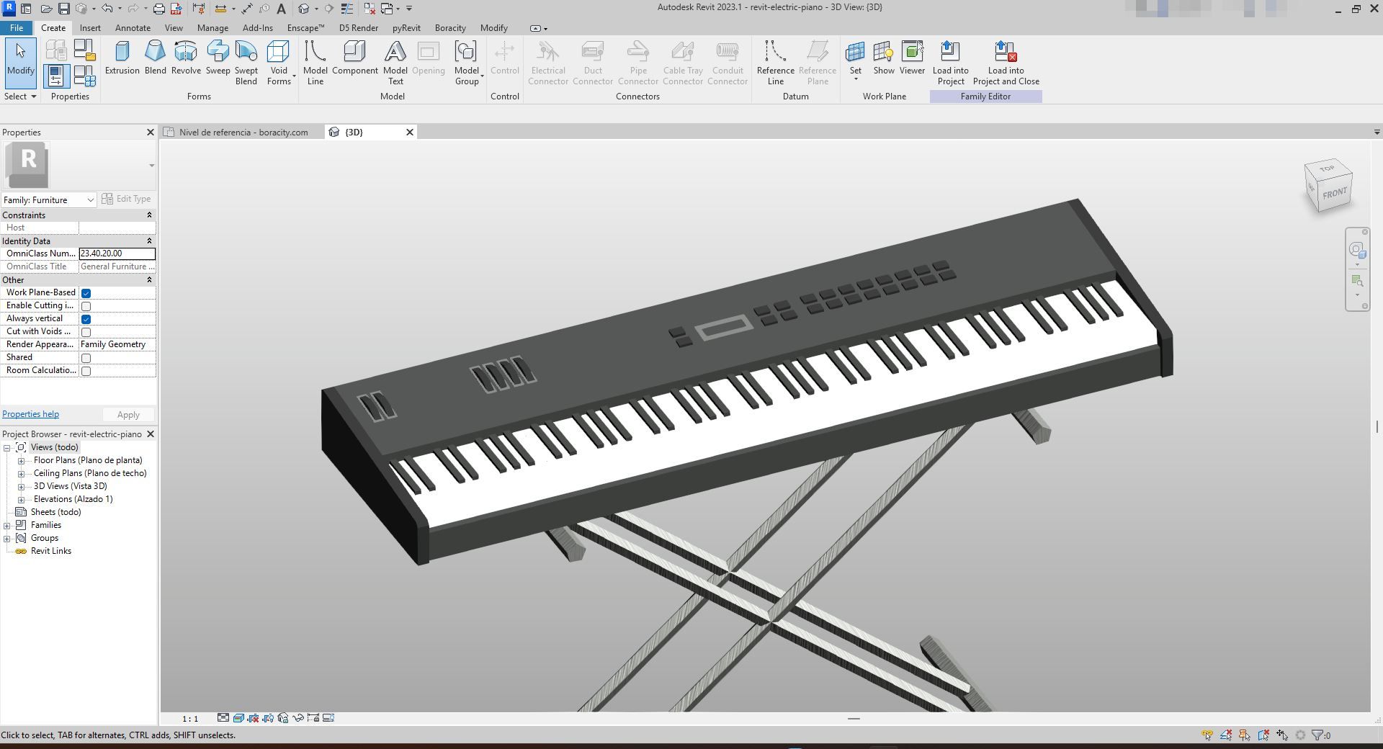Load family into Project
This screenshot has width=1383, height=749.
pyautogui.click(x=950, y=63)
